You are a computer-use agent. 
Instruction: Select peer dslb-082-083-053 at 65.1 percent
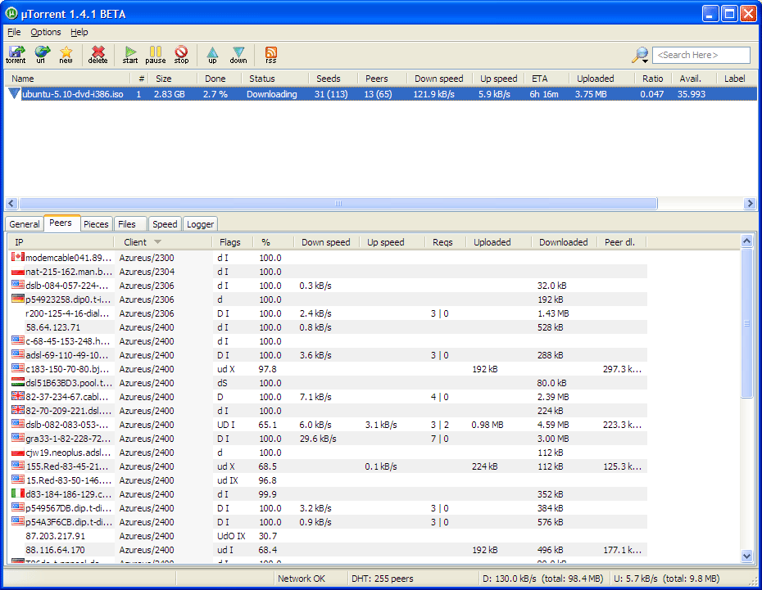pos(328,425)
